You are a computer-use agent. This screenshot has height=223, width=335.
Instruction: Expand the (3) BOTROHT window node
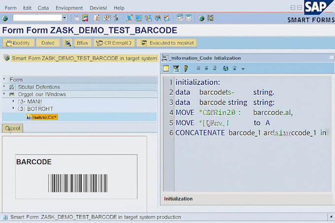[x=13, y=108]
